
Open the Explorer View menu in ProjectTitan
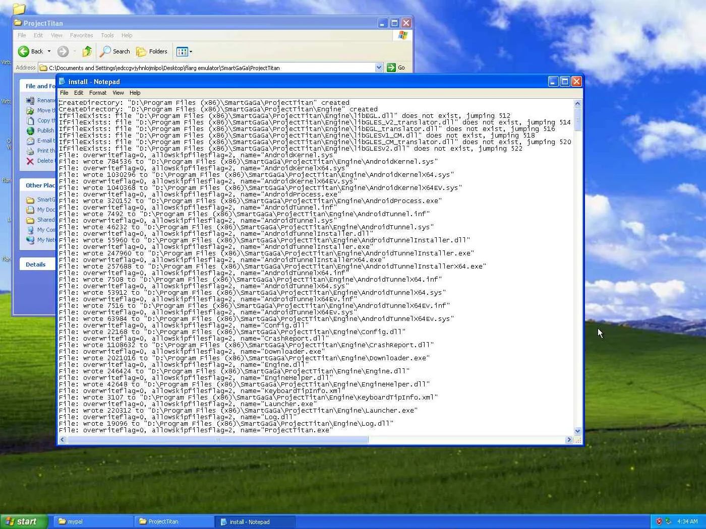point(56,35)
